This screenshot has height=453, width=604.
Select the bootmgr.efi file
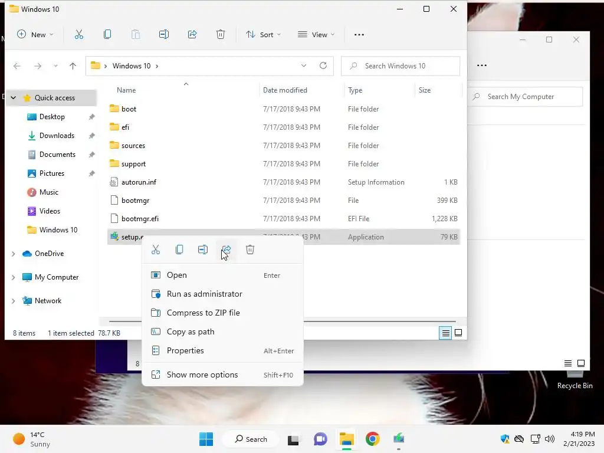[284, 219]
